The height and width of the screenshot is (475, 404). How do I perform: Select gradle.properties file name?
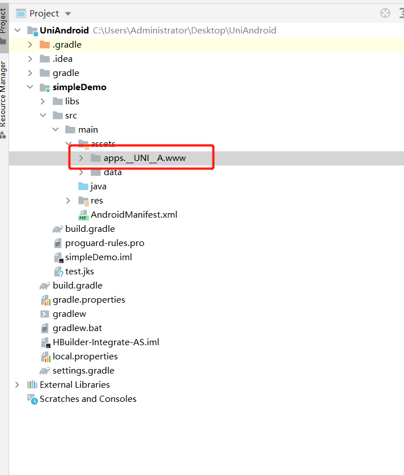[x=89, y=300]
